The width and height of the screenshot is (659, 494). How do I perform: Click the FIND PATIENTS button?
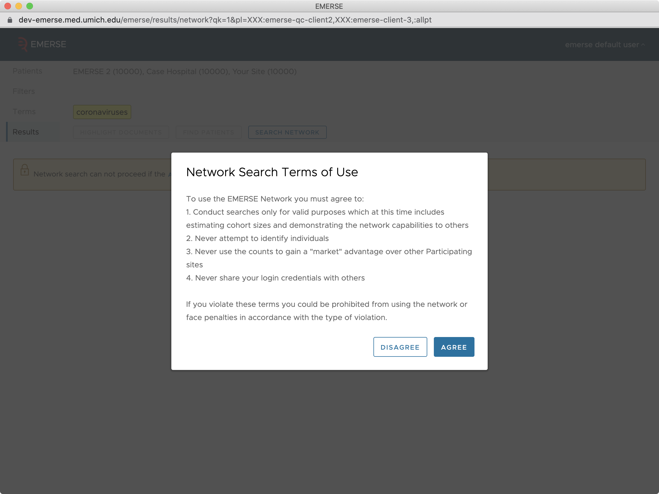click(x=208, y=132)
